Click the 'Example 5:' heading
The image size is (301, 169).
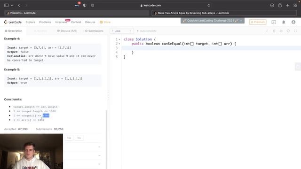click(12, 69)
